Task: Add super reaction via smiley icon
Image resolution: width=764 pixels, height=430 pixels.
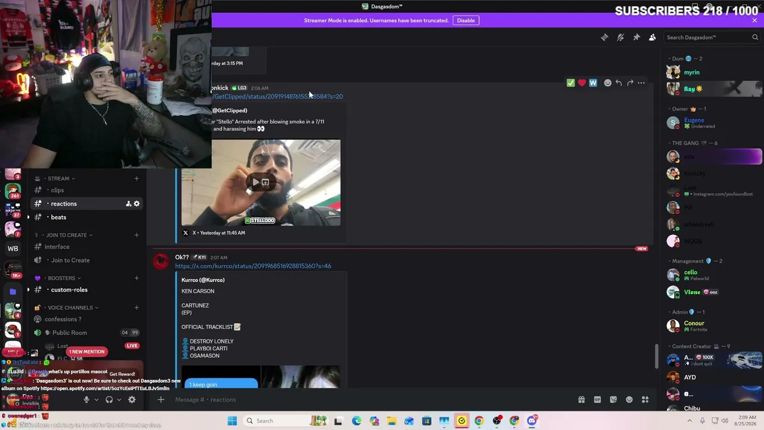Action: pos(608,83)
